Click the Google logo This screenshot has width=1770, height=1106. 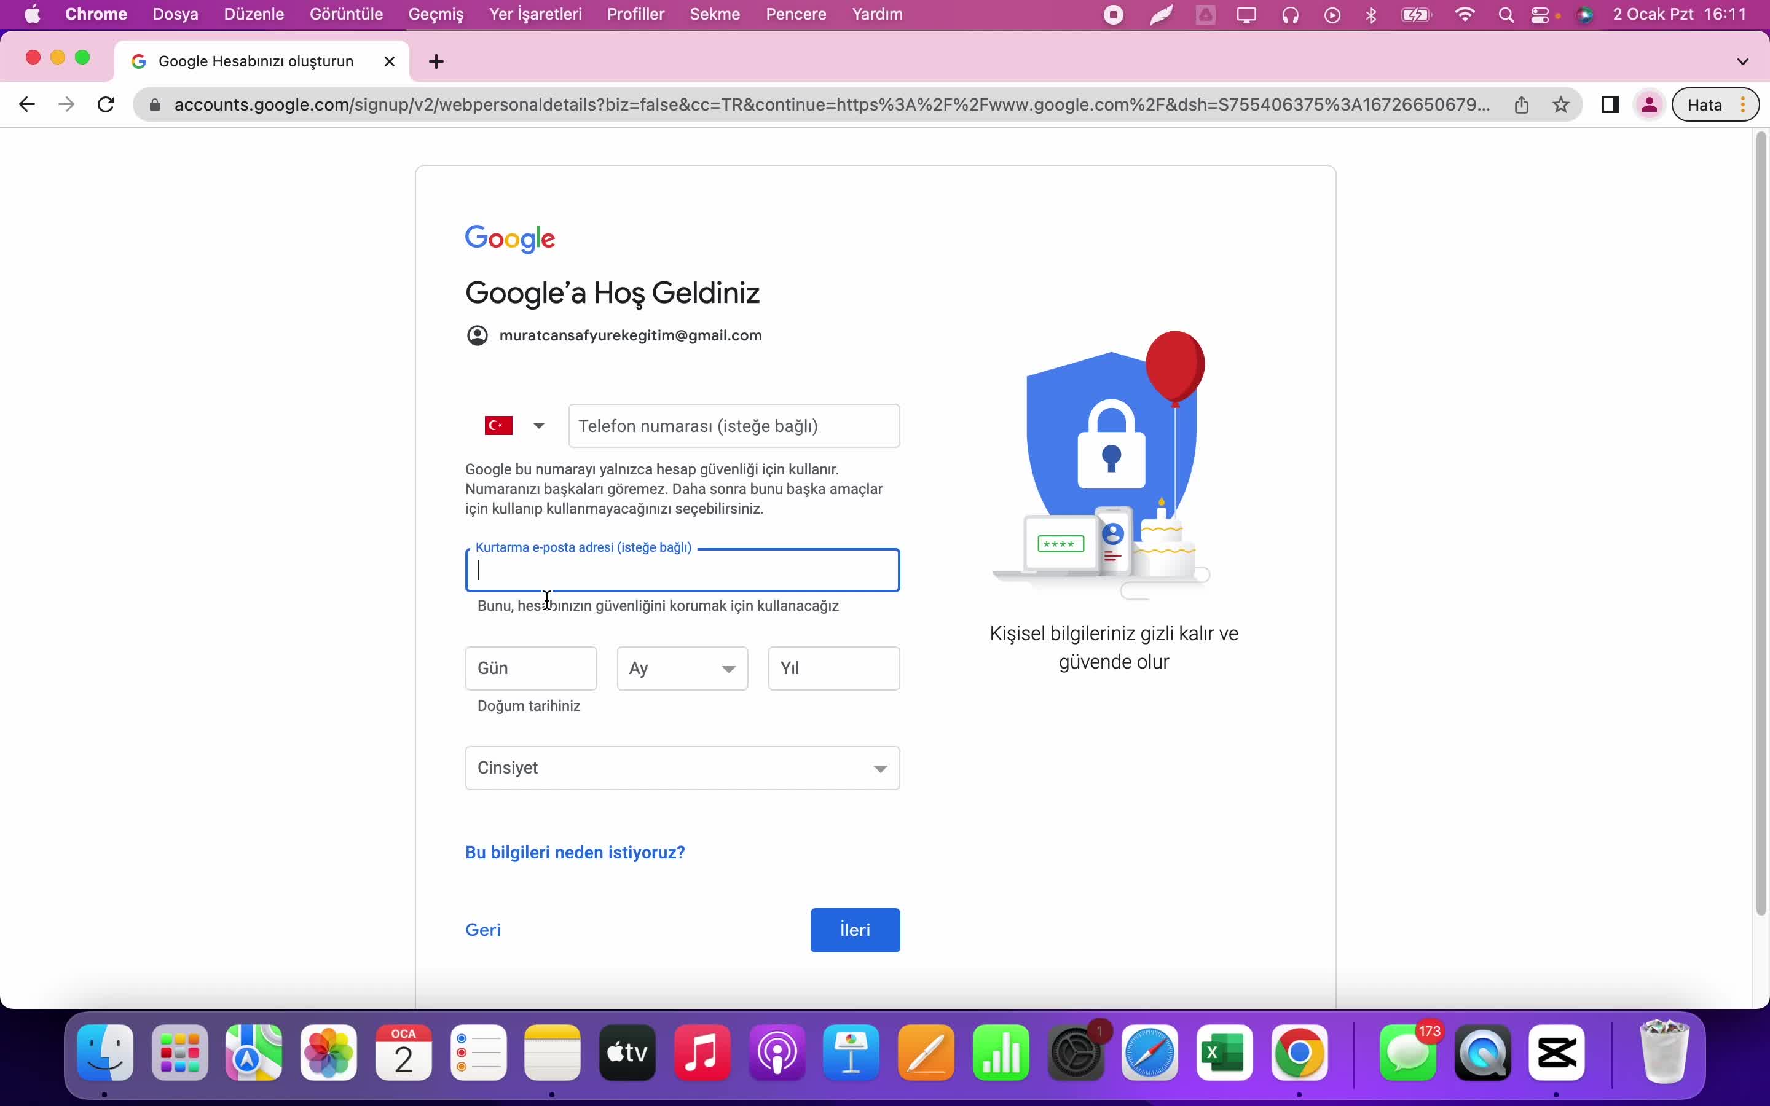511,238
